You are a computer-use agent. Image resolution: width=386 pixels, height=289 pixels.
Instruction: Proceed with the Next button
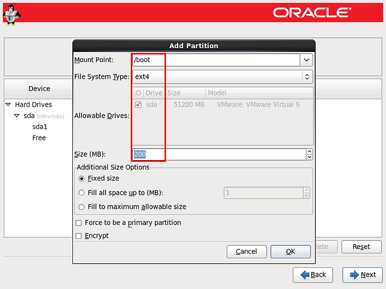(362, 275)
